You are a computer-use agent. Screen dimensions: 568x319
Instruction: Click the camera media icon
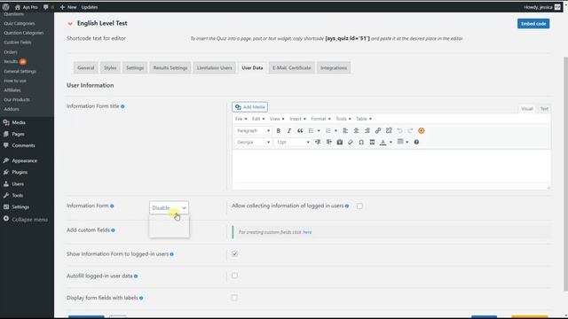point(339,142)
